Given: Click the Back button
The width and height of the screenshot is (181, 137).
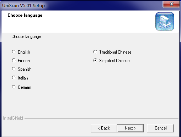Looking at the screenshot, I should pyautogui.click(x=104, y=128).
